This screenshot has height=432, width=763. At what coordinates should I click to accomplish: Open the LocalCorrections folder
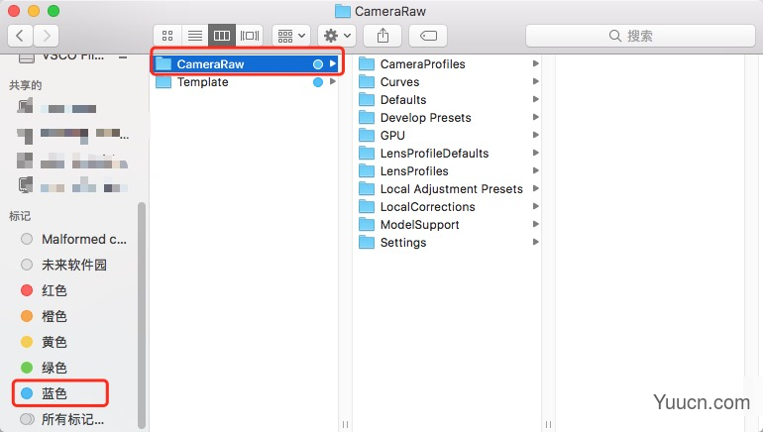pyautogui.click(x=449, y=206)
